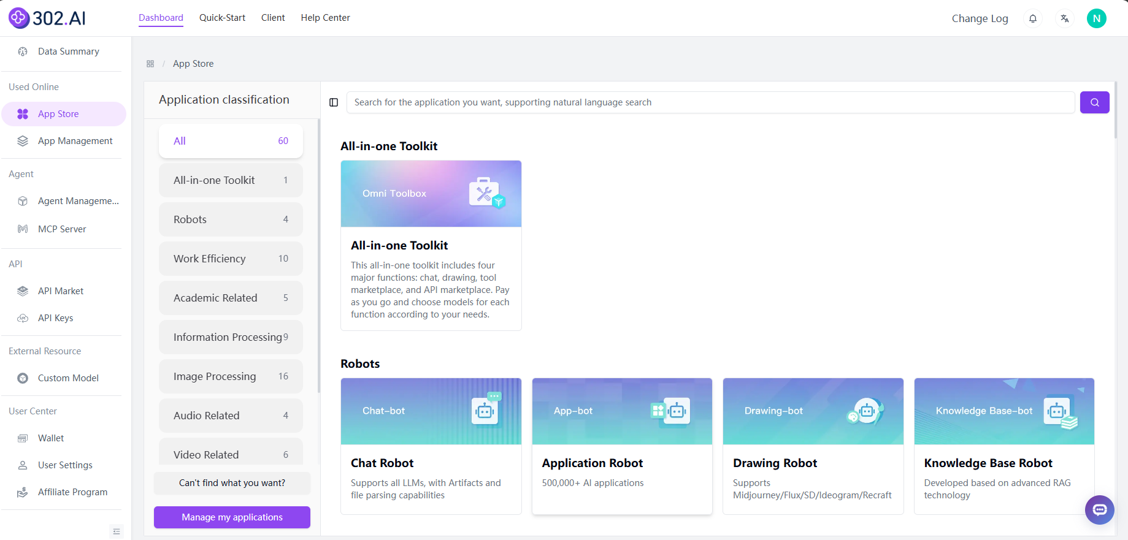Image resolution: width=1128 pixels, height=540 pixels.
Task: Click the MCP Server icon
Action: tap(23, 229)
